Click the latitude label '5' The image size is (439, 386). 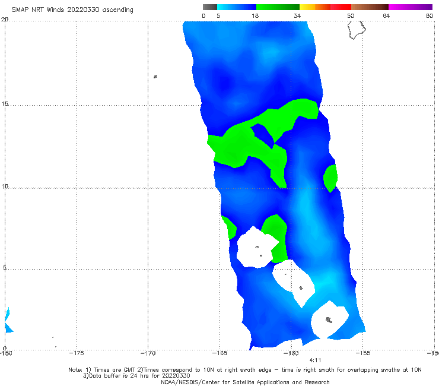tap(5, 267)
